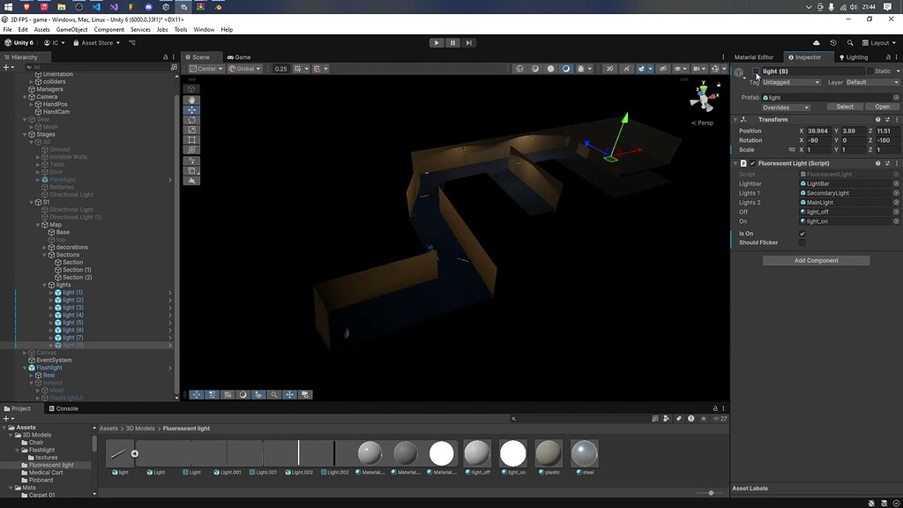Click the Add Component button

coord(816,260)
